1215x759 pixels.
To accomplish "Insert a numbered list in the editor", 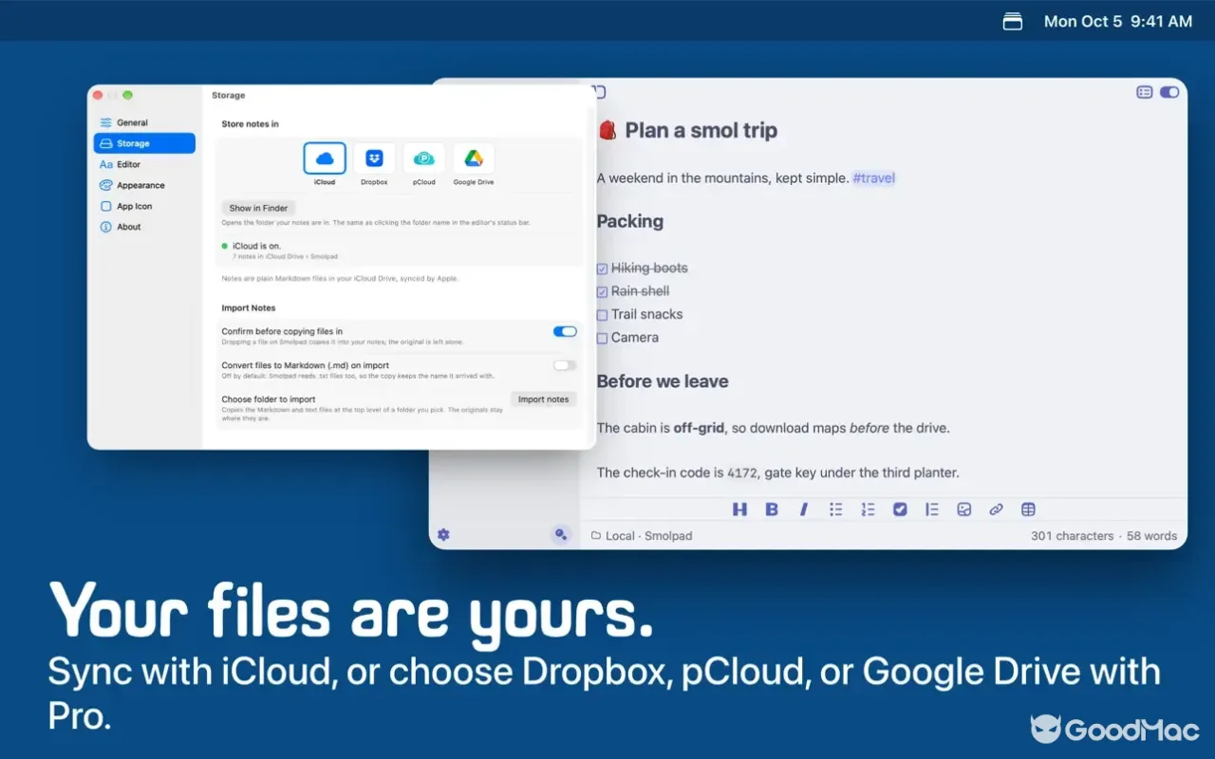I will tap(868, 509).
